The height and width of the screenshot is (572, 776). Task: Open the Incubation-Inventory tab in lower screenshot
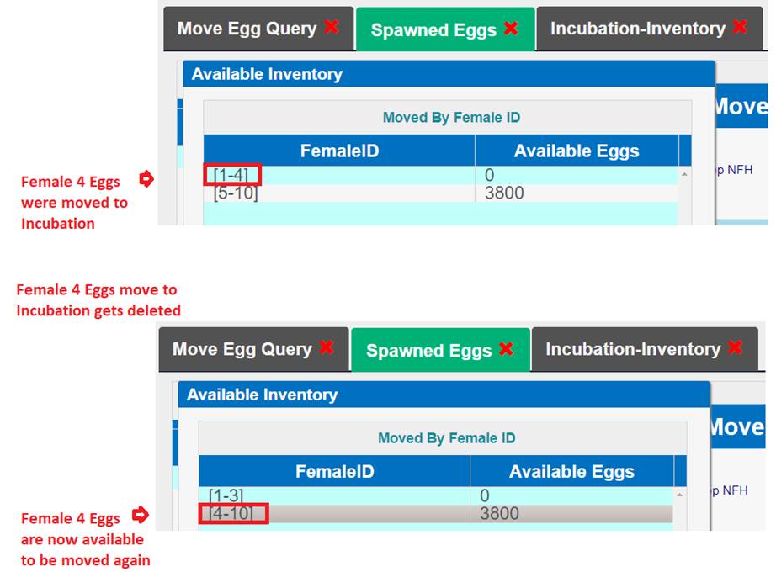[x=632, y=349]
